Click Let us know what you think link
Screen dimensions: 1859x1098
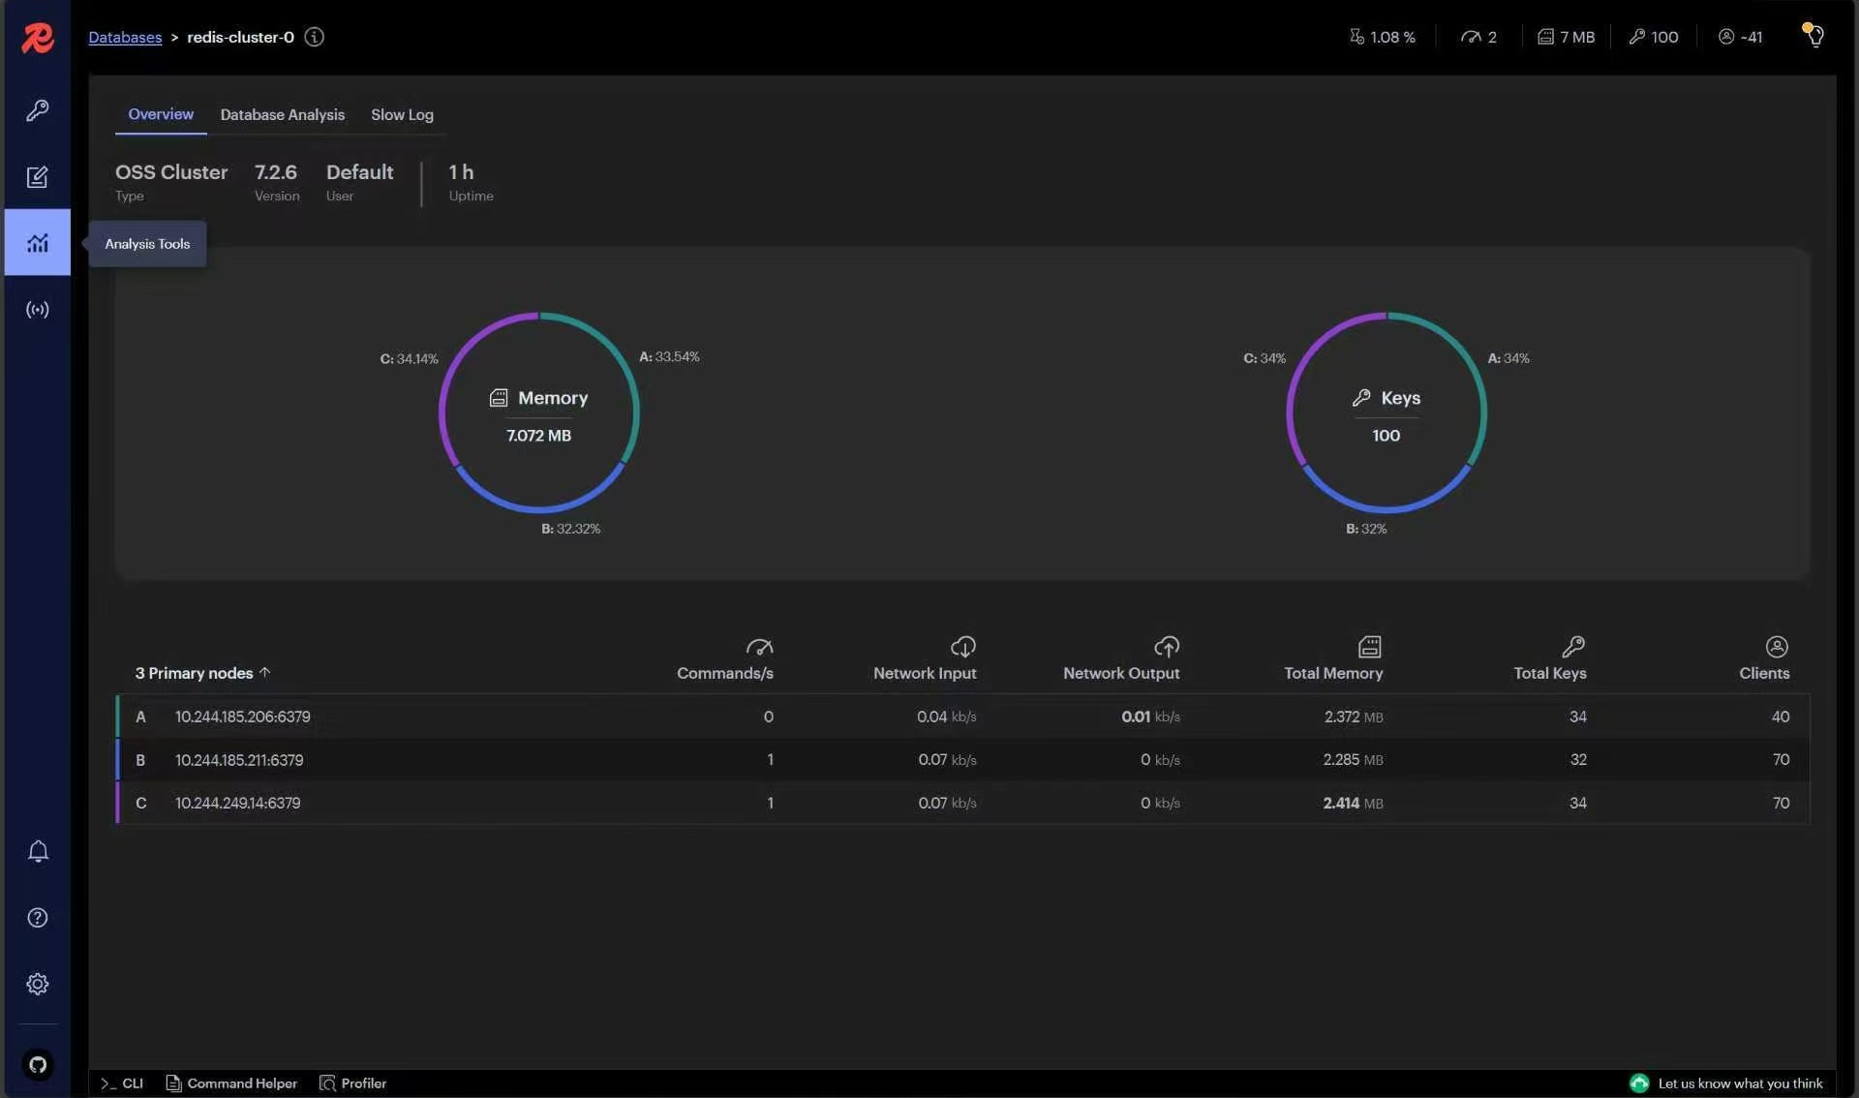1740,1083
